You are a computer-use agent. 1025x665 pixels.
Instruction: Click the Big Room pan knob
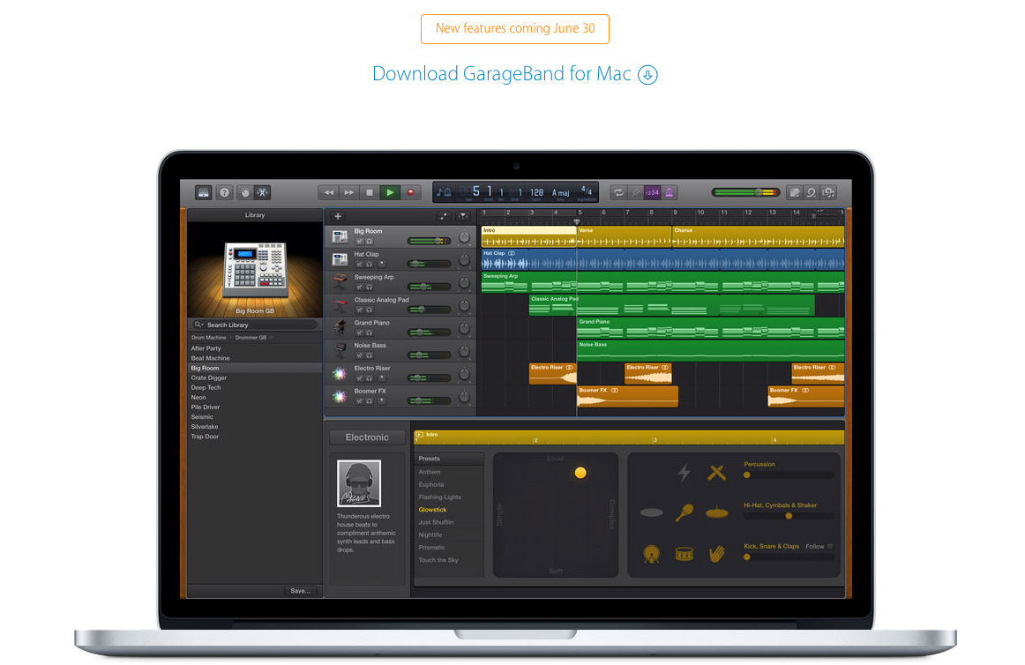[x=463, y=238]
